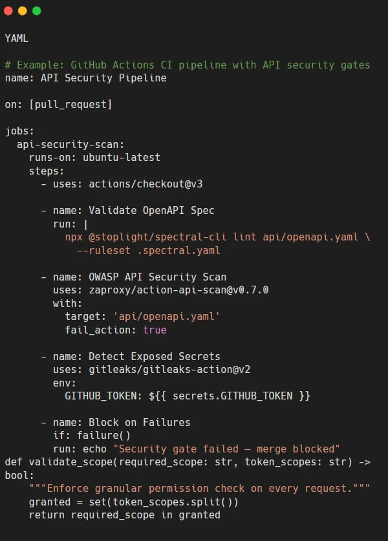Click the 'fail_action: true' setting

click(116, 330)
